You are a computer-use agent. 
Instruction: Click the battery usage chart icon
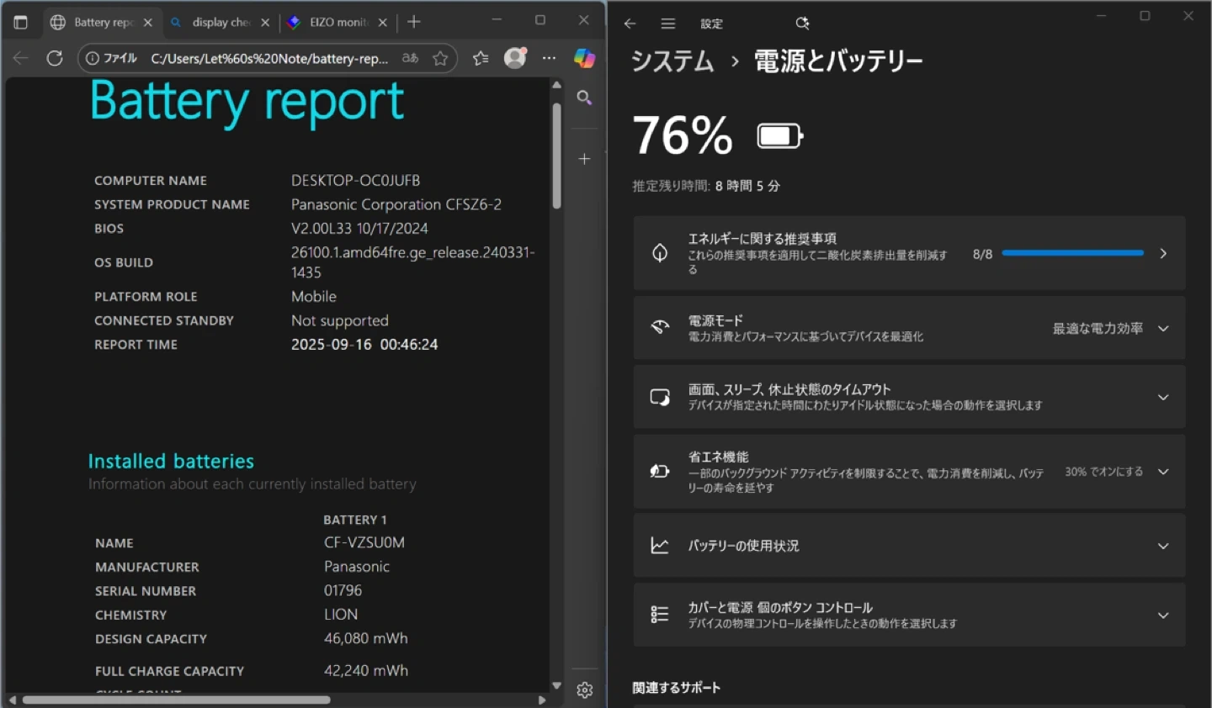tap(660, 546)
